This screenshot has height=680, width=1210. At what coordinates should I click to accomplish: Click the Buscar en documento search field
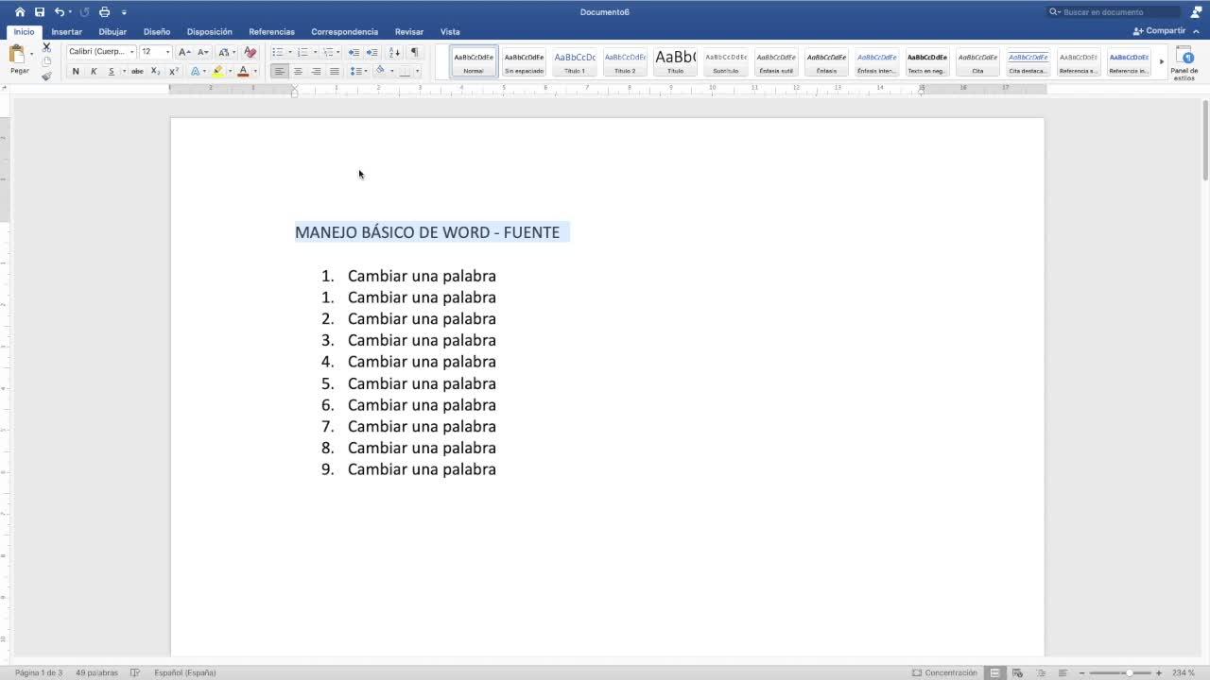(1115, 12)
